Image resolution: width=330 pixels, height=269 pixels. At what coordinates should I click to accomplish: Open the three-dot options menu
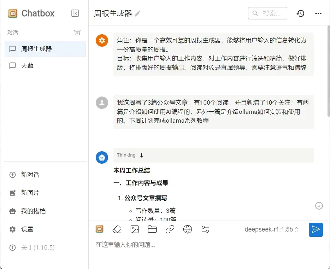[x=318, y=13]
